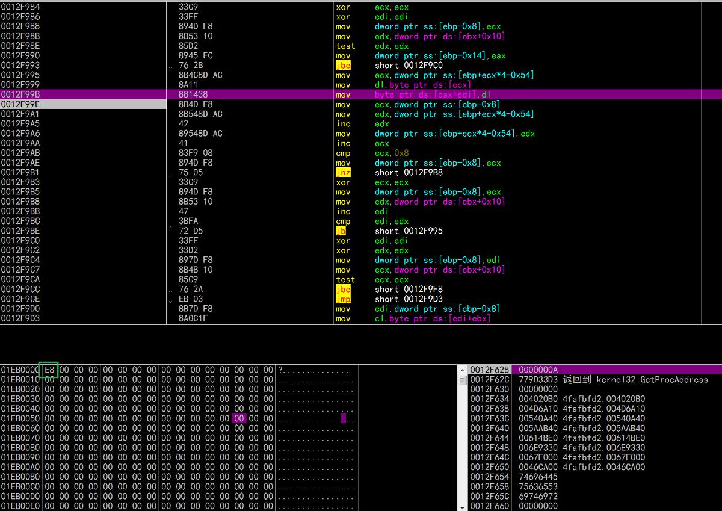Click stack value 74696445
Image resolution: width=722 pixels, height=511 pixels.
[538, 477]
